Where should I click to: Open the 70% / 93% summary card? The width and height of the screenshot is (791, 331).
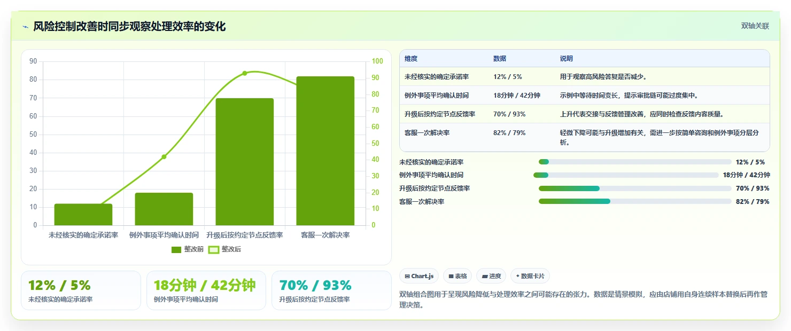[332, 290]
